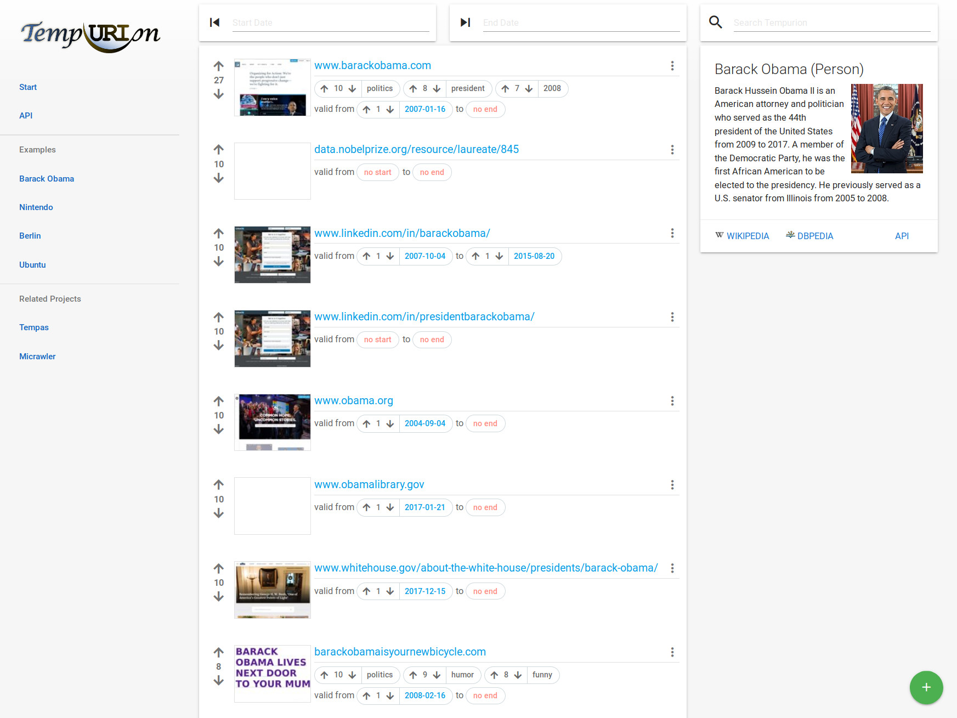The image size is (957, 718).
Task: Open options menu for linkedin presidentbarackobama entry
Action: 672,317
